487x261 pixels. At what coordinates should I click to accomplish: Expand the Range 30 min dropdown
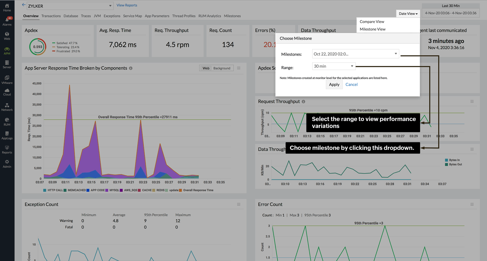coord(334,66)
